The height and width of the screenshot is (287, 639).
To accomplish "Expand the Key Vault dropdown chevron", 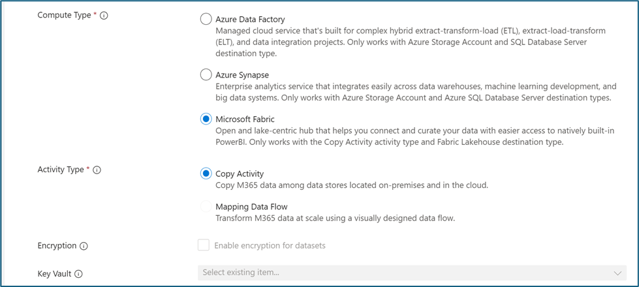I will 617,273.
